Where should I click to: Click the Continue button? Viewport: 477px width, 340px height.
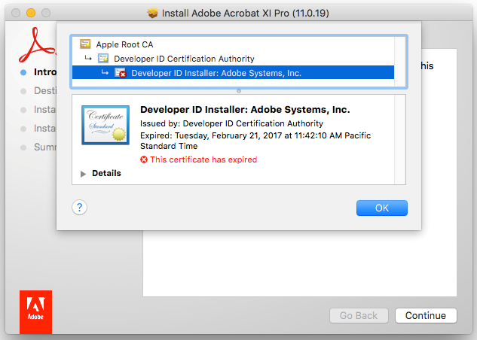(426, 316)
